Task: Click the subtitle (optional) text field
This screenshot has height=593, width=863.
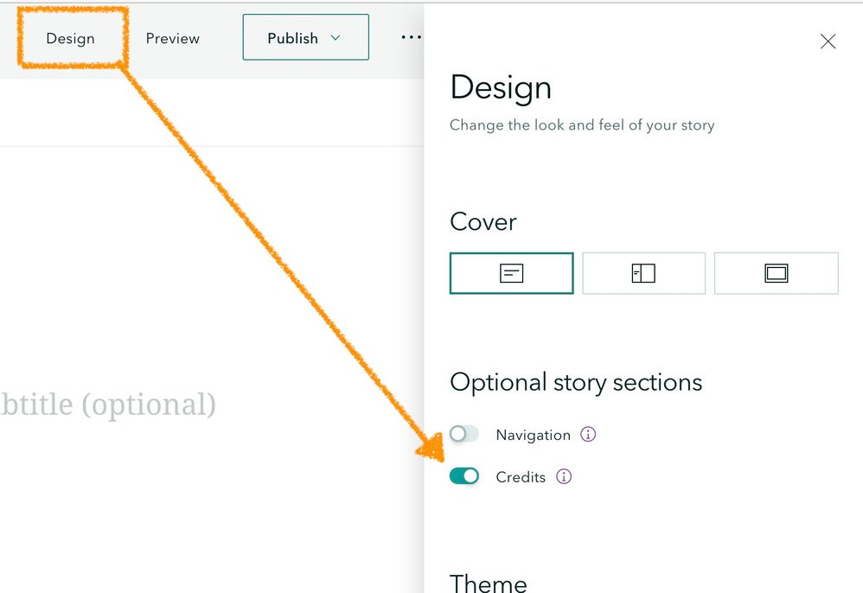Action: tap(107, 404)
